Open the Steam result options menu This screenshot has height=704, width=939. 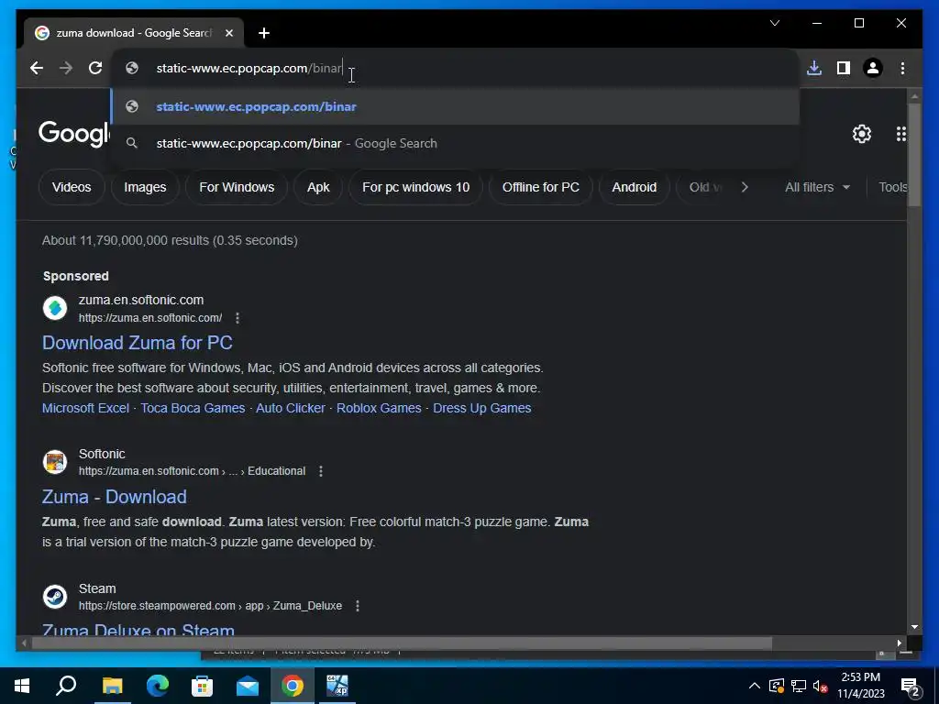pyautogui.click(x=358, y=606)
